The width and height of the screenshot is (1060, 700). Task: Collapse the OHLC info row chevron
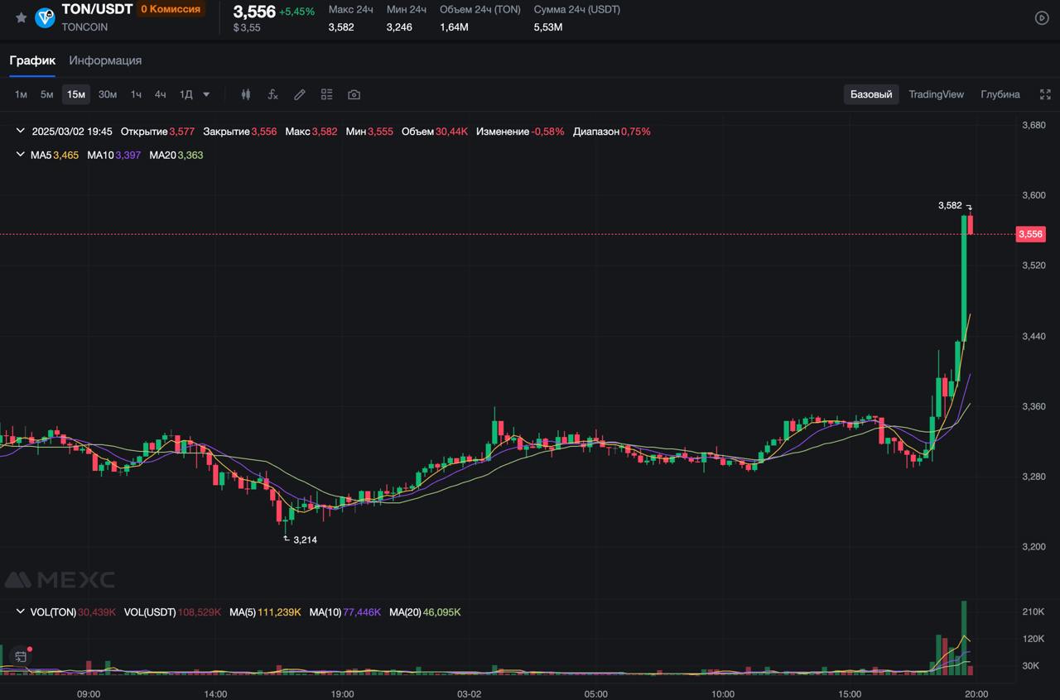click(x=21, y=131)
